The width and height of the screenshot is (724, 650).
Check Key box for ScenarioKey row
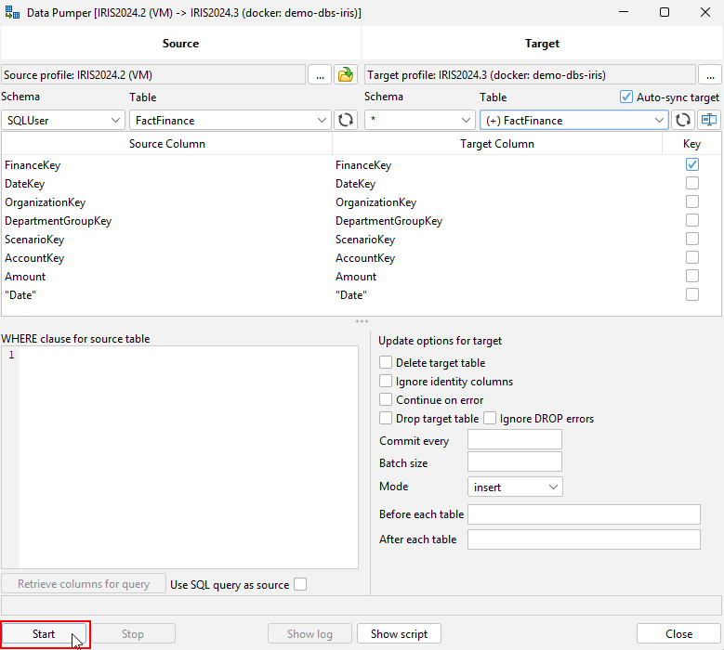click(691, 239)
